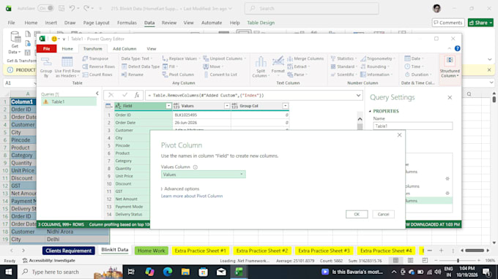Click the Transpose command
The height and width of the screenshot is (279, 498).
tap(95, 58)
